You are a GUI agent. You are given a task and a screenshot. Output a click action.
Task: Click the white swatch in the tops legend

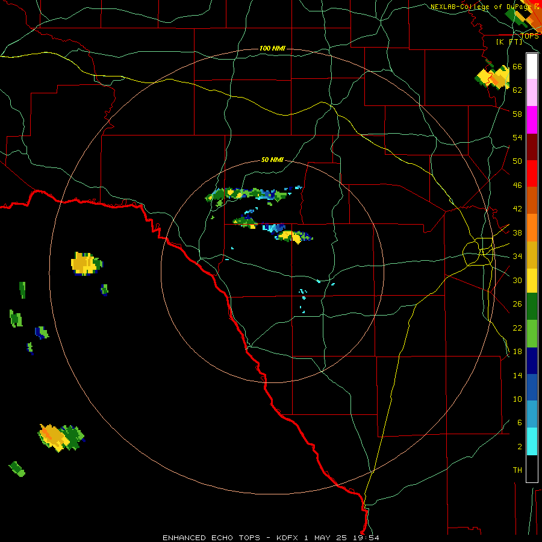point(532,66)
